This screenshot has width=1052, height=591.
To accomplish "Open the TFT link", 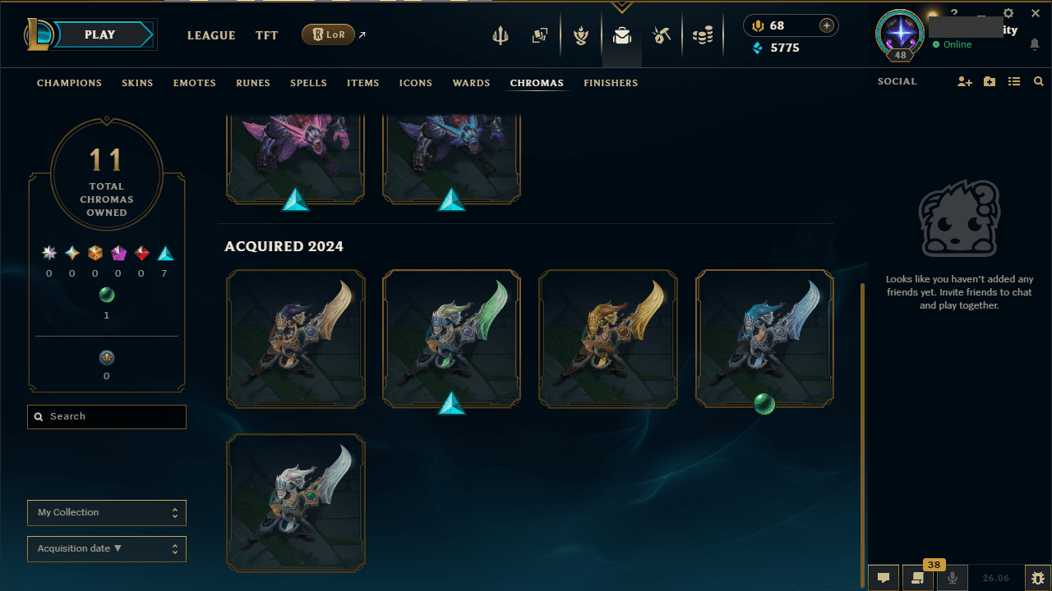I will (266, 35).
